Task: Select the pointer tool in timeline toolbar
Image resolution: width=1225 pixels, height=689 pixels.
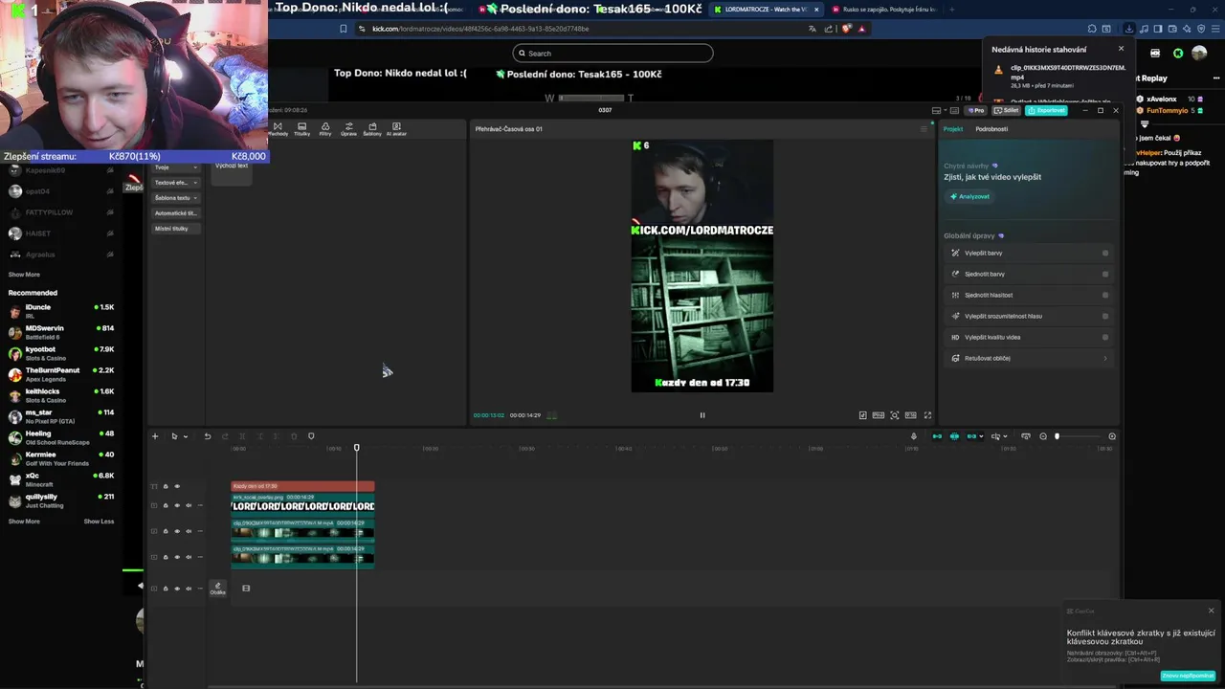Action: [x=174, y=436]
